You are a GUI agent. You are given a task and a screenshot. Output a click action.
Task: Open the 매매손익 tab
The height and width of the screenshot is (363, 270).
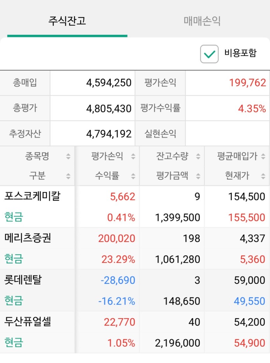click(x=202, y=21)
